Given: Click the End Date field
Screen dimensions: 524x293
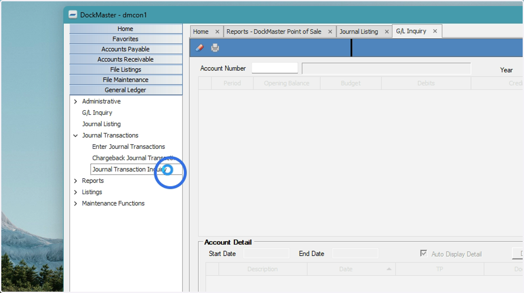Looking at the screenshot, I should point(355,253).
